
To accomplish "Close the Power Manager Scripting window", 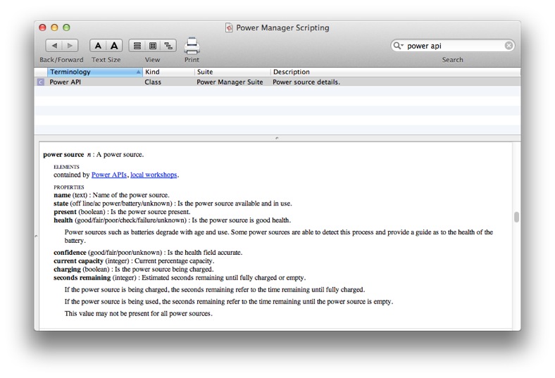I will click(x=42, y=27).
